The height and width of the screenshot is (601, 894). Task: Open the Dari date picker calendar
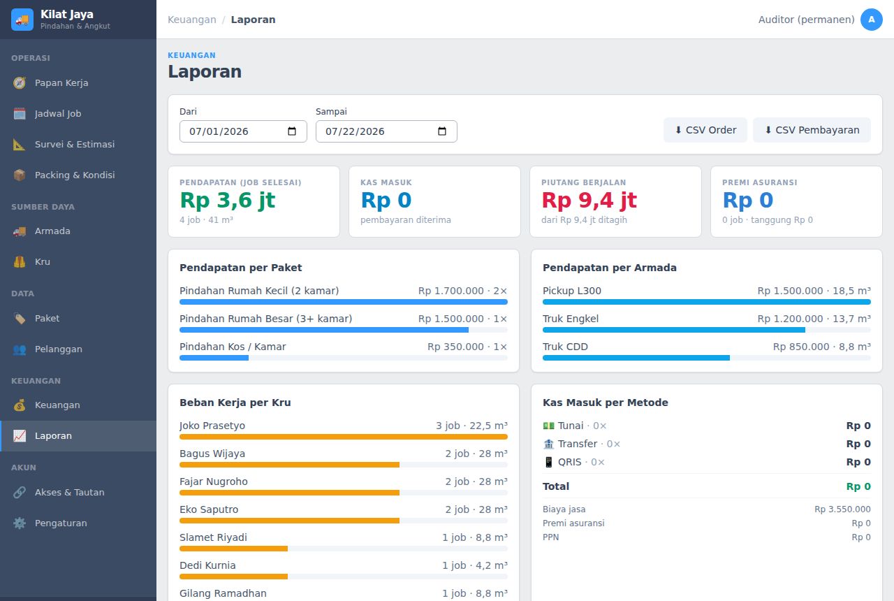coord(292,131)
